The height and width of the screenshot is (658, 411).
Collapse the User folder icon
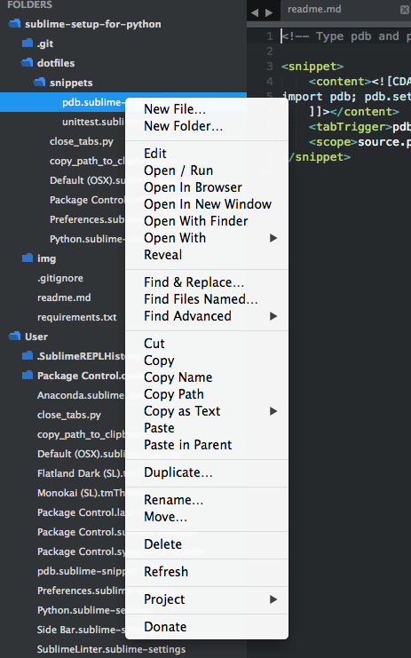click(x=14, y=337)
